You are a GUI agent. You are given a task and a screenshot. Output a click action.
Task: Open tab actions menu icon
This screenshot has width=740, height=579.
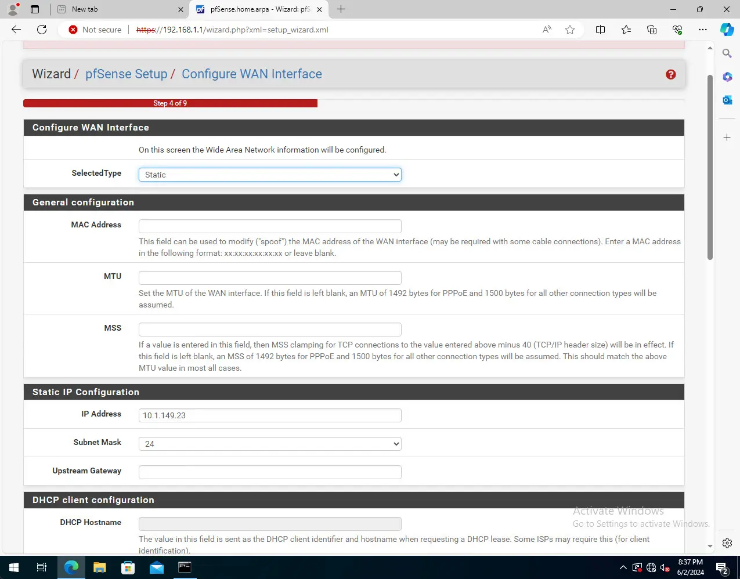coord(35,9)
